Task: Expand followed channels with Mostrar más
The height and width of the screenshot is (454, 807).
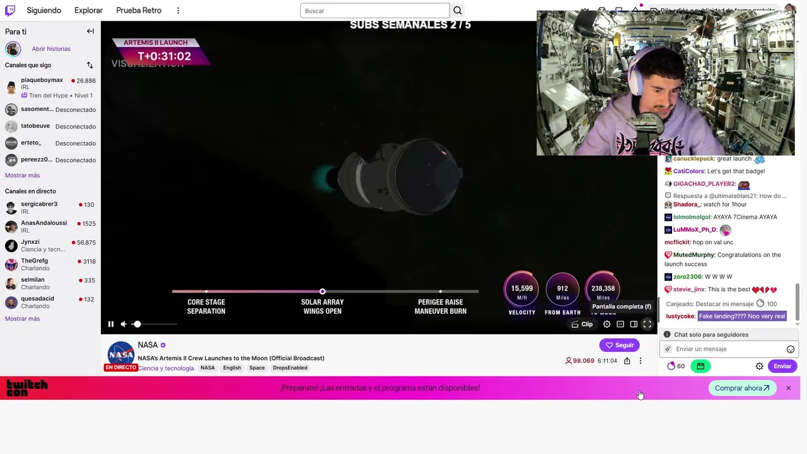Action: coord(22,175)
